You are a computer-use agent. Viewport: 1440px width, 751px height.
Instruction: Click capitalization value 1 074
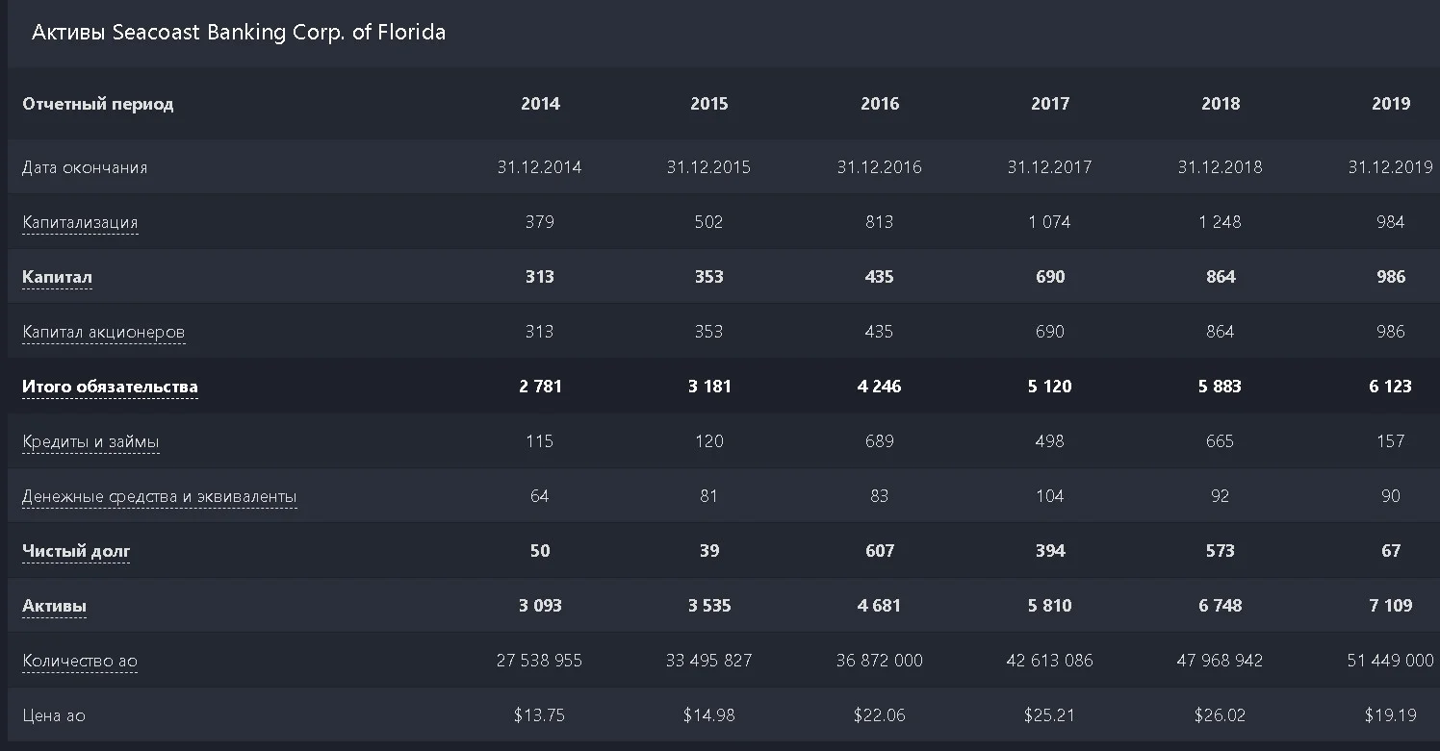(1050, 222)
